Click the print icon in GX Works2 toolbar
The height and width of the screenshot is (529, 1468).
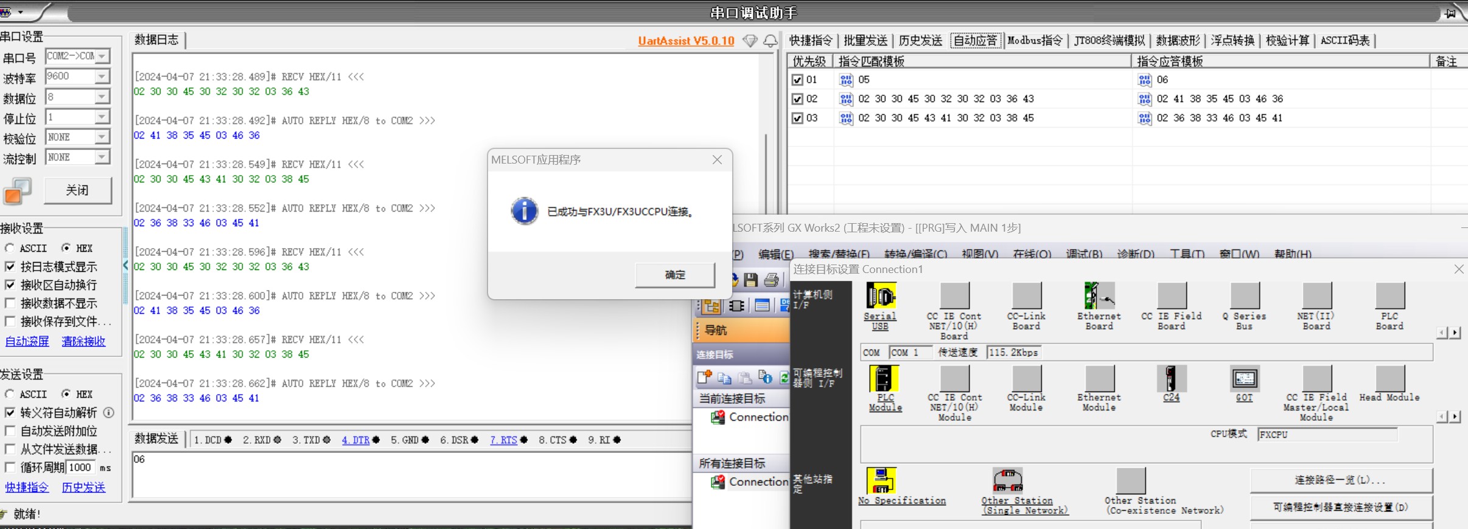pyautogui.click(x=772, y=280)
